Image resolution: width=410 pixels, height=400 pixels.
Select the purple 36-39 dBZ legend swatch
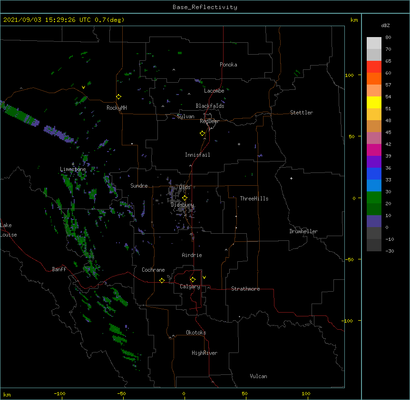(374, 162)
